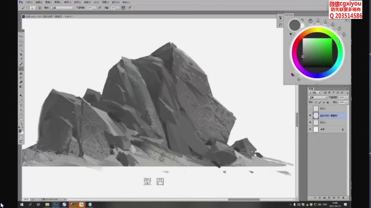The width and height of the screenshot is (371, 208).
Task: Select the Brush tool in toolbox
Action: pos(21,68)
